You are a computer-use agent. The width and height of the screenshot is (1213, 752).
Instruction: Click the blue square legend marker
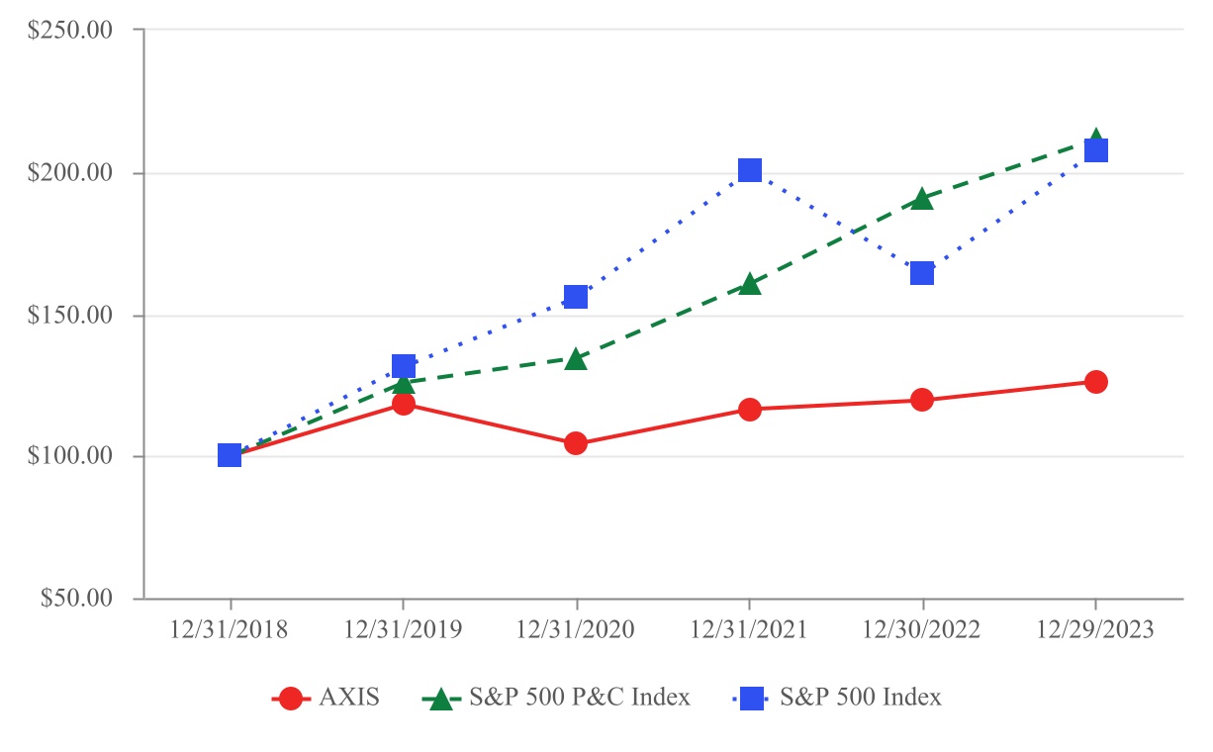[753, 698]
